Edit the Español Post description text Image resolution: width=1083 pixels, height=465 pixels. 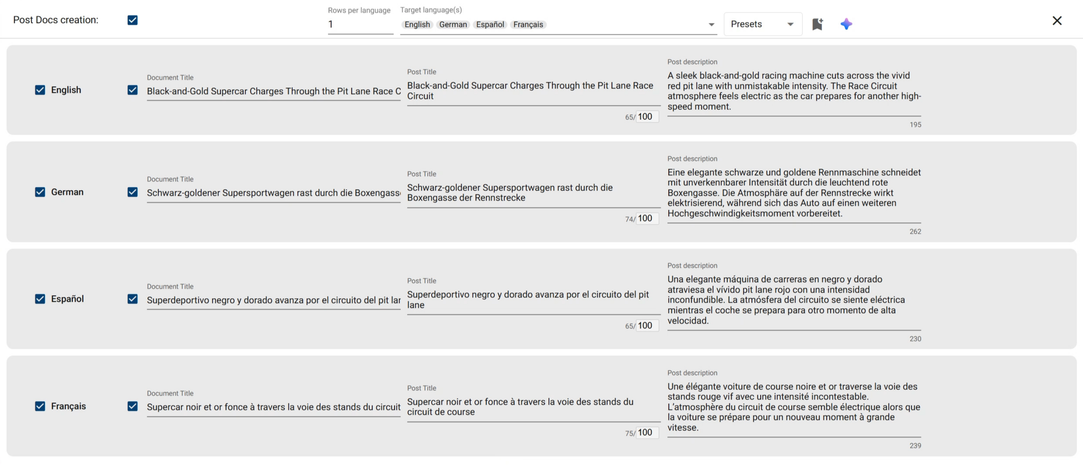[794, 300]
